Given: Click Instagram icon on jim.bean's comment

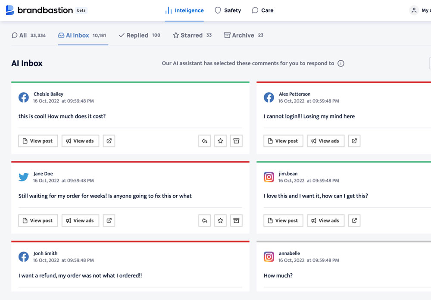Looking at the screenshot, I should point(269,177).
